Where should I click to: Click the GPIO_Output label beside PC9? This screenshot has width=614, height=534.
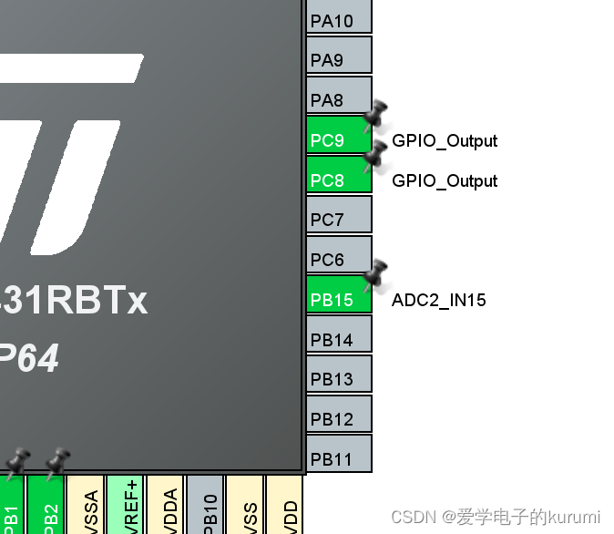445,141
